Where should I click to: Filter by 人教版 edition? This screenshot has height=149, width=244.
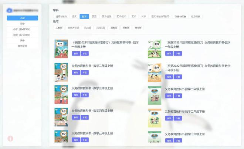tap(59, 28)
